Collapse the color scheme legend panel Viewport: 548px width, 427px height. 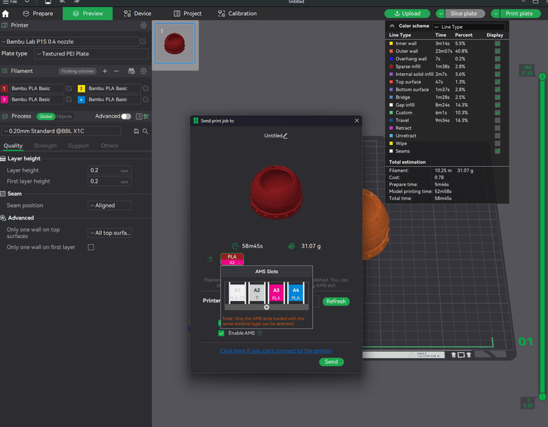[392, 26]
